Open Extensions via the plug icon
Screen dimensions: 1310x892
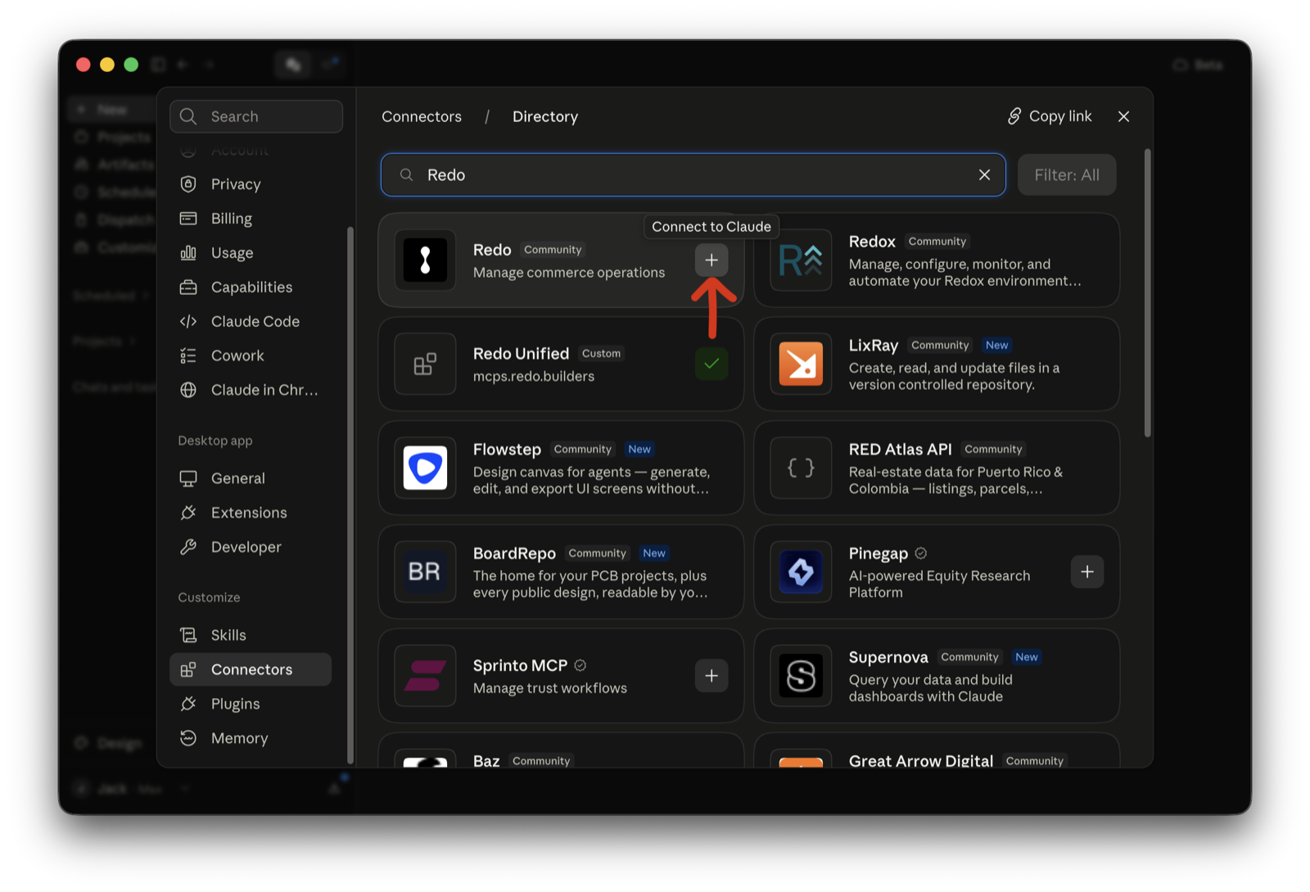click(x=188, y=513)
